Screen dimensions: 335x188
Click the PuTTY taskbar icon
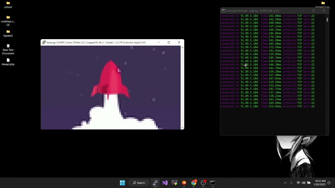pos(155,183)
